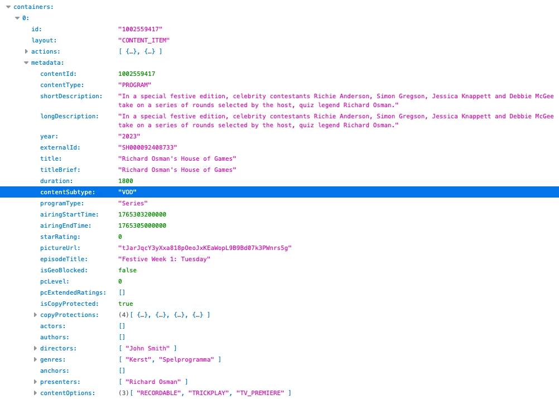The image size is (559, 399).
Task: Click the "CONTENT_ITEM" layout value
Action: [x=144, y=40]
